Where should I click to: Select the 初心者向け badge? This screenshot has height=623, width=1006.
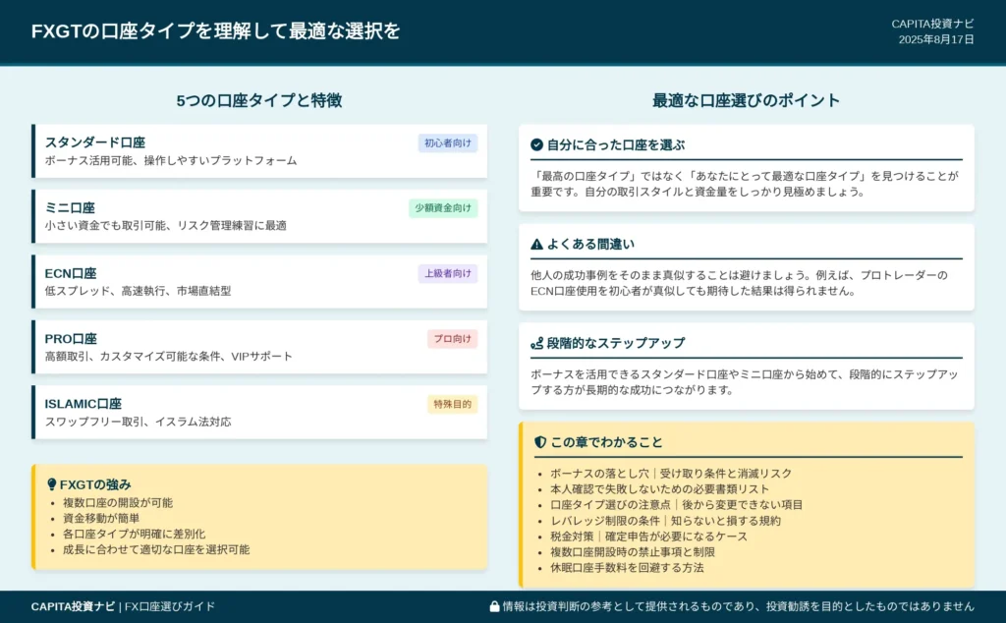click(448, 143)
